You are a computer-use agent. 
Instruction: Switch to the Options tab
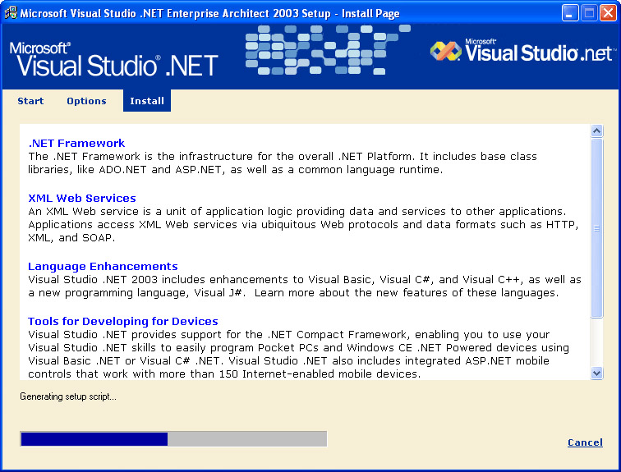[x=86, y=101]
